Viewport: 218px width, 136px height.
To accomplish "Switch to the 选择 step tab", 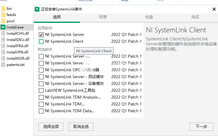I will coord(57,17).
